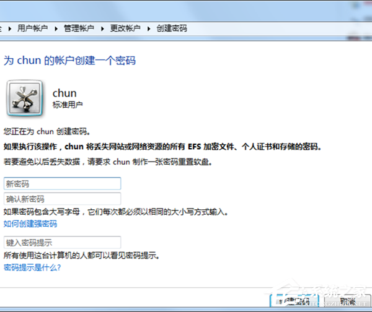Click the heading 为 chun 的帐户创建一个密码

click(x=69, y=61)
